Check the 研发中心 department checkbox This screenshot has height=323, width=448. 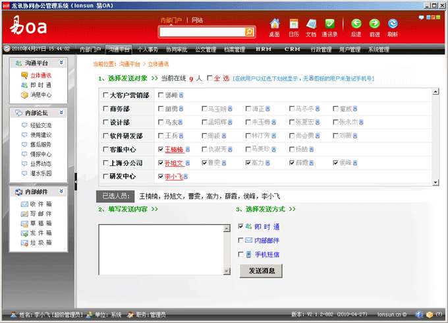point(105,177)
